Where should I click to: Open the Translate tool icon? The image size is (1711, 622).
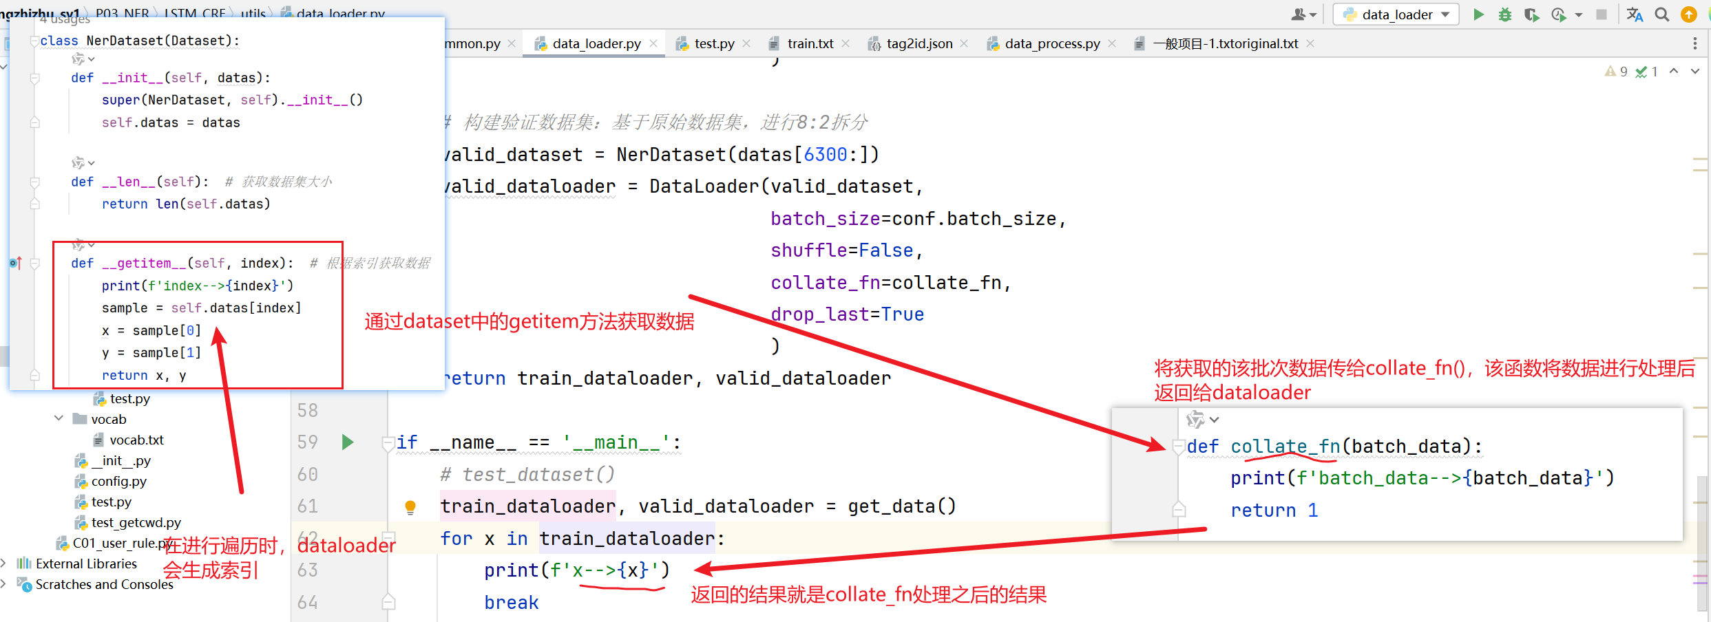point(1635,14)
